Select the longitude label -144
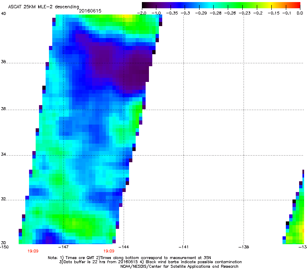Image resolution: width=307 pixels, height=269 pixels. (124, 247)
